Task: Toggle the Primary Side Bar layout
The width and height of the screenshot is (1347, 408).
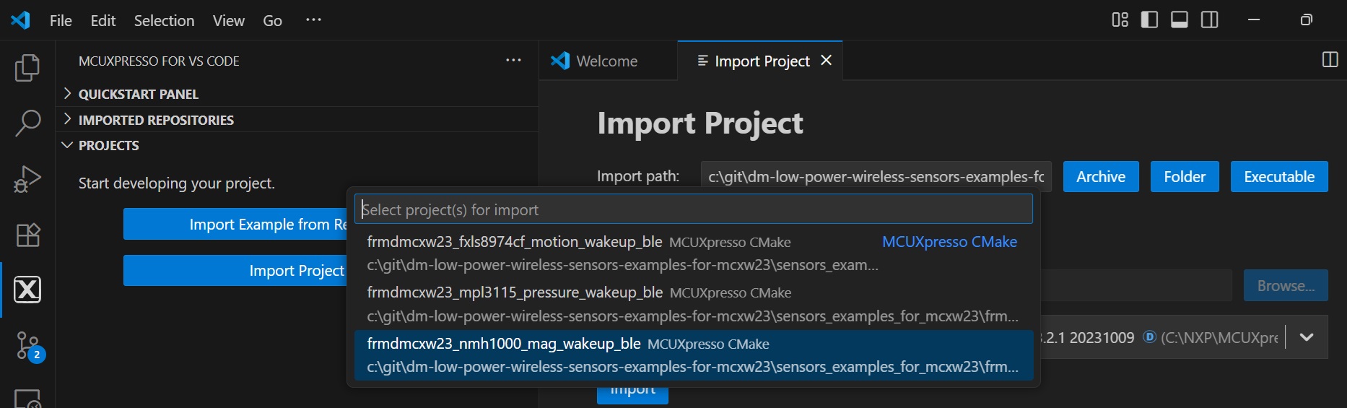Action: pos(1149,20)
